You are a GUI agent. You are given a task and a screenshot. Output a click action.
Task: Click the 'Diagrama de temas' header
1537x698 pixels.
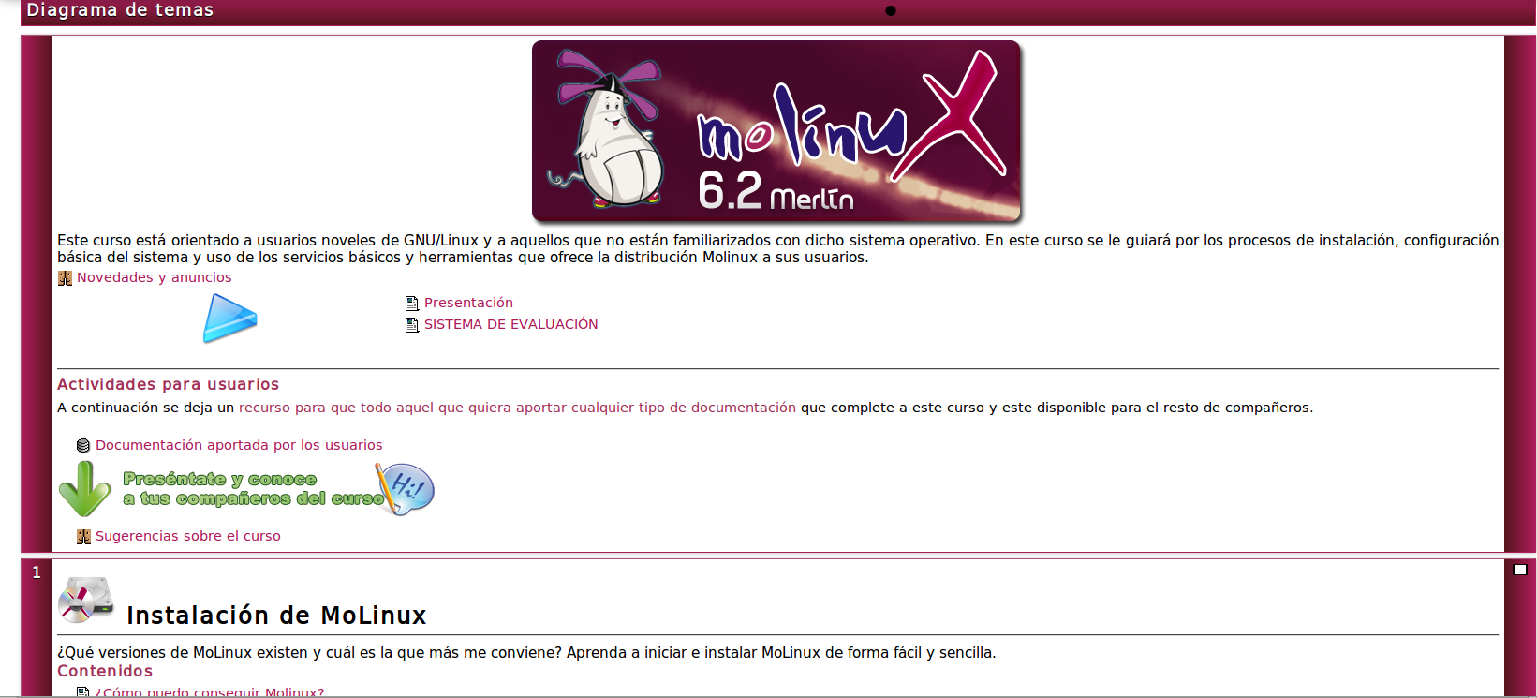120,10
